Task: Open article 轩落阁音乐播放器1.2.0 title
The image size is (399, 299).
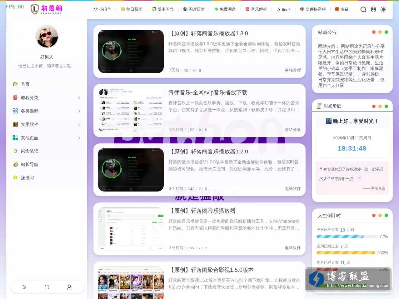Action: pyautogui.click(x=208, y=151)
